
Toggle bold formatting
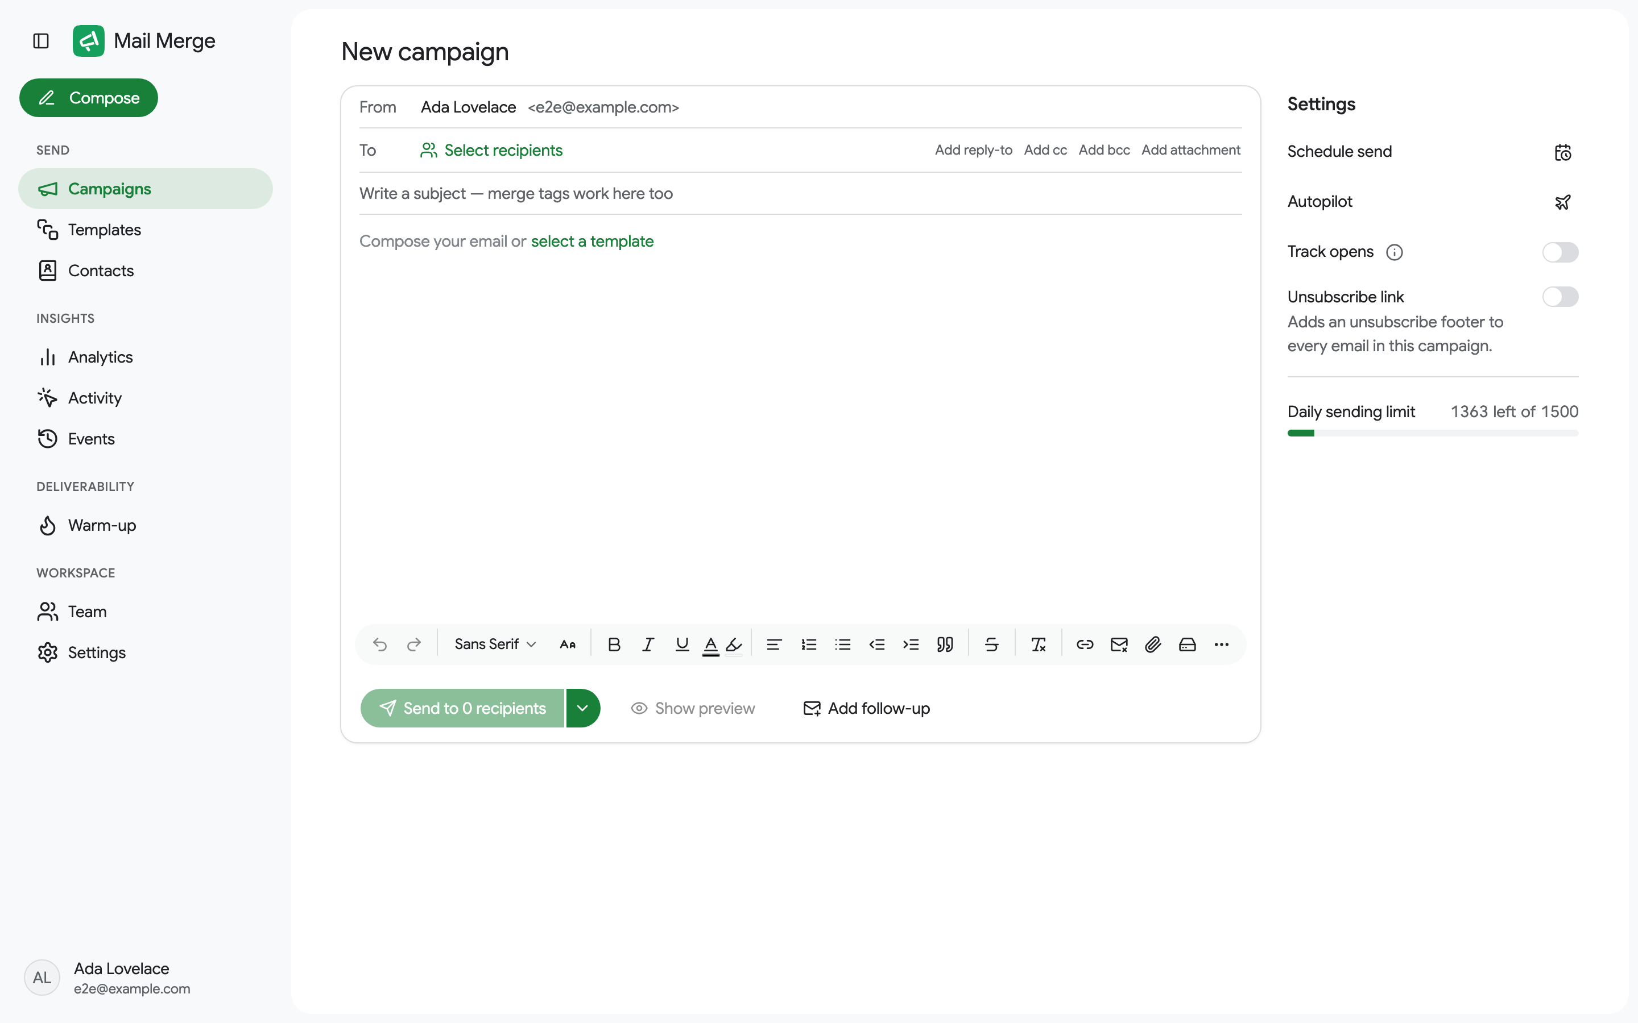[614, 645]
